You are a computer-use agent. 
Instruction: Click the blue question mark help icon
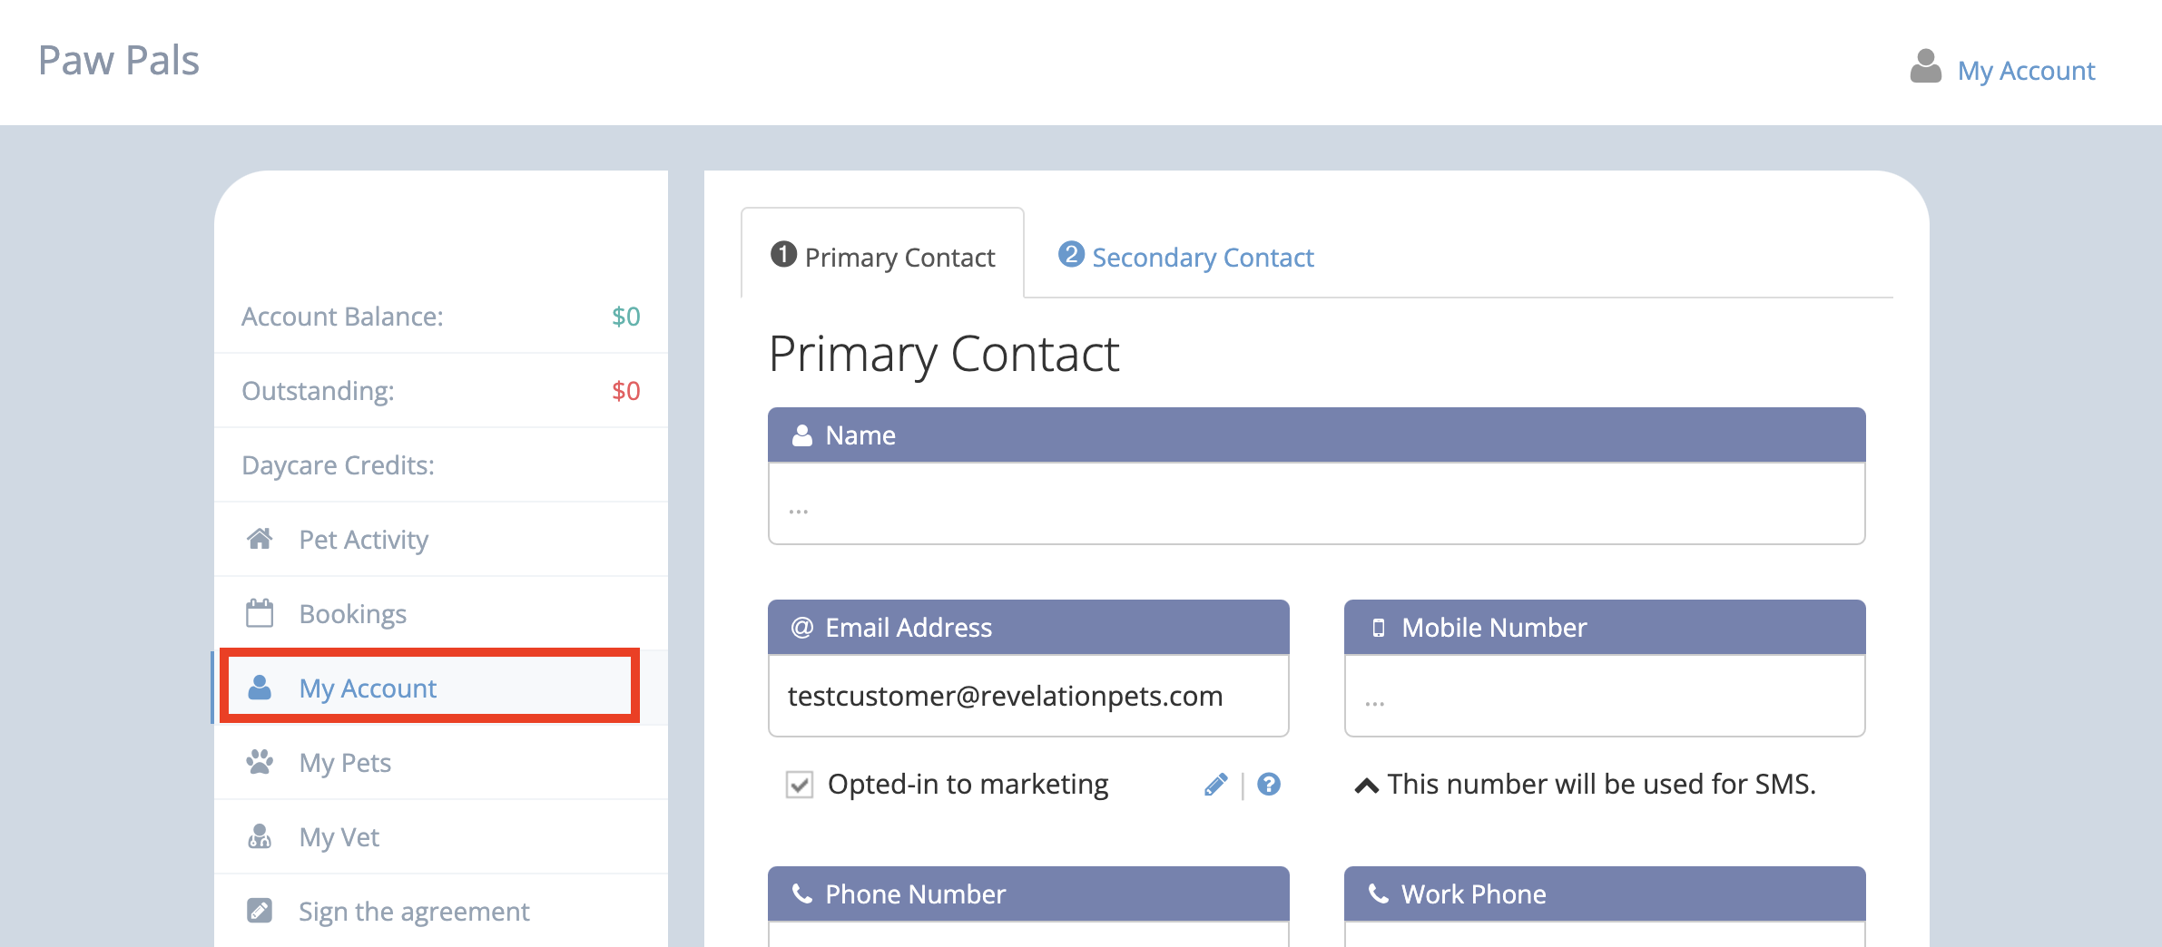(1269, 785)
